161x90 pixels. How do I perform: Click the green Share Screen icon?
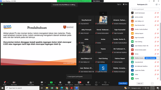[51, 82]
